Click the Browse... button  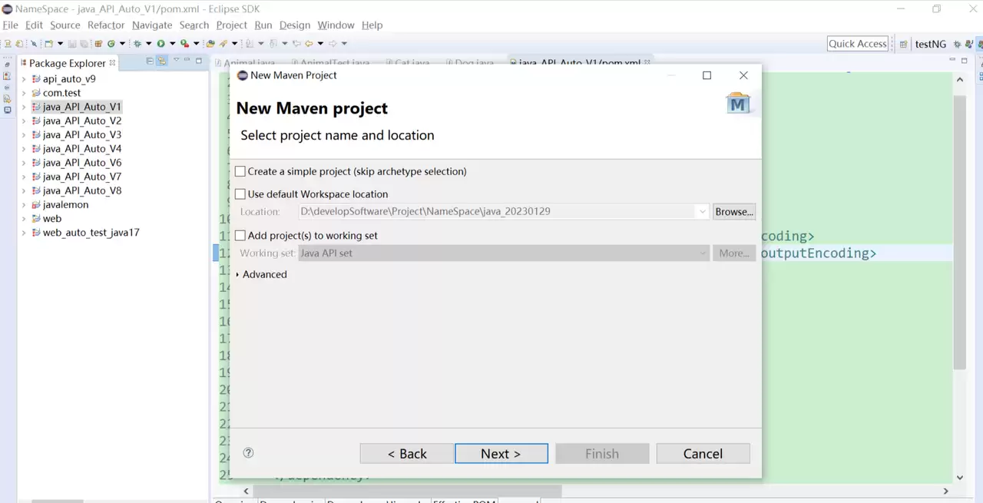[x=734, y=212]
